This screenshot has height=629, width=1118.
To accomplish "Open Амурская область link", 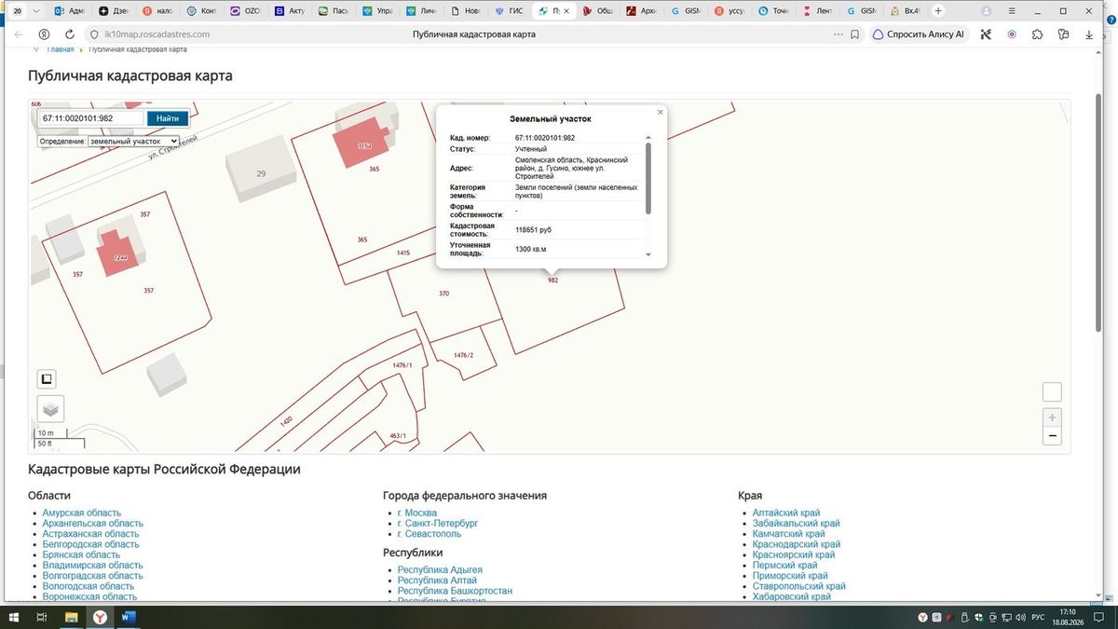I will click(x=82, y=513).
